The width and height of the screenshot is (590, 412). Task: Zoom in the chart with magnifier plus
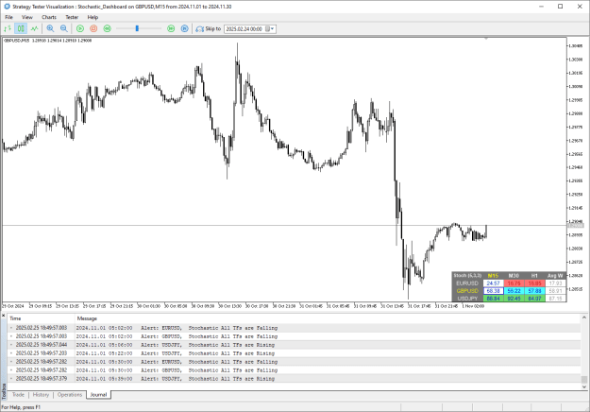point(50,28)
